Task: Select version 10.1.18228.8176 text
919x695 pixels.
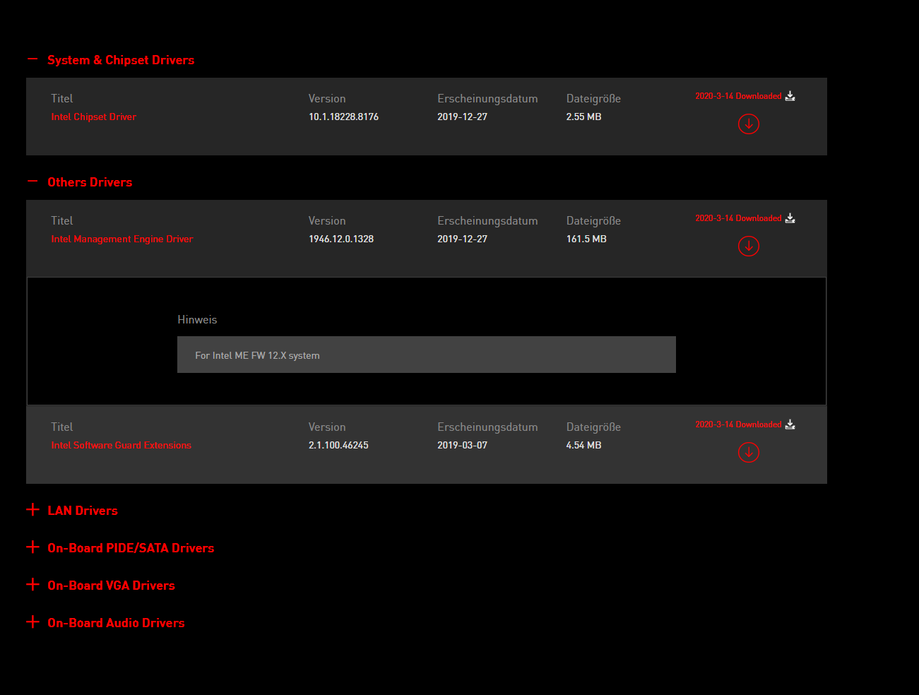Action: 343,117
